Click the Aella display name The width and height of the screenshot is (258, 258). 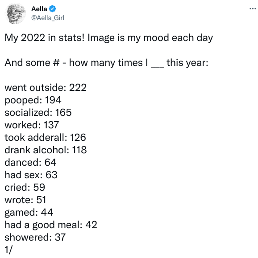click(x=39, y=9)
